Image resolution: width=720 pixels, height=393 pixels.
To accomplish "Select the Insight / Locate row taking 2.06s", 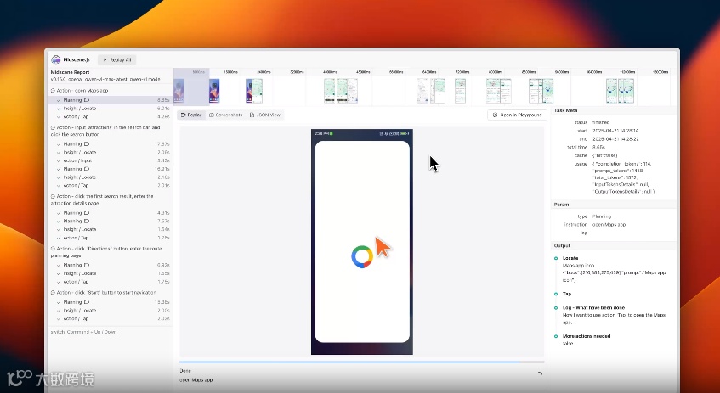I will 111,152.
